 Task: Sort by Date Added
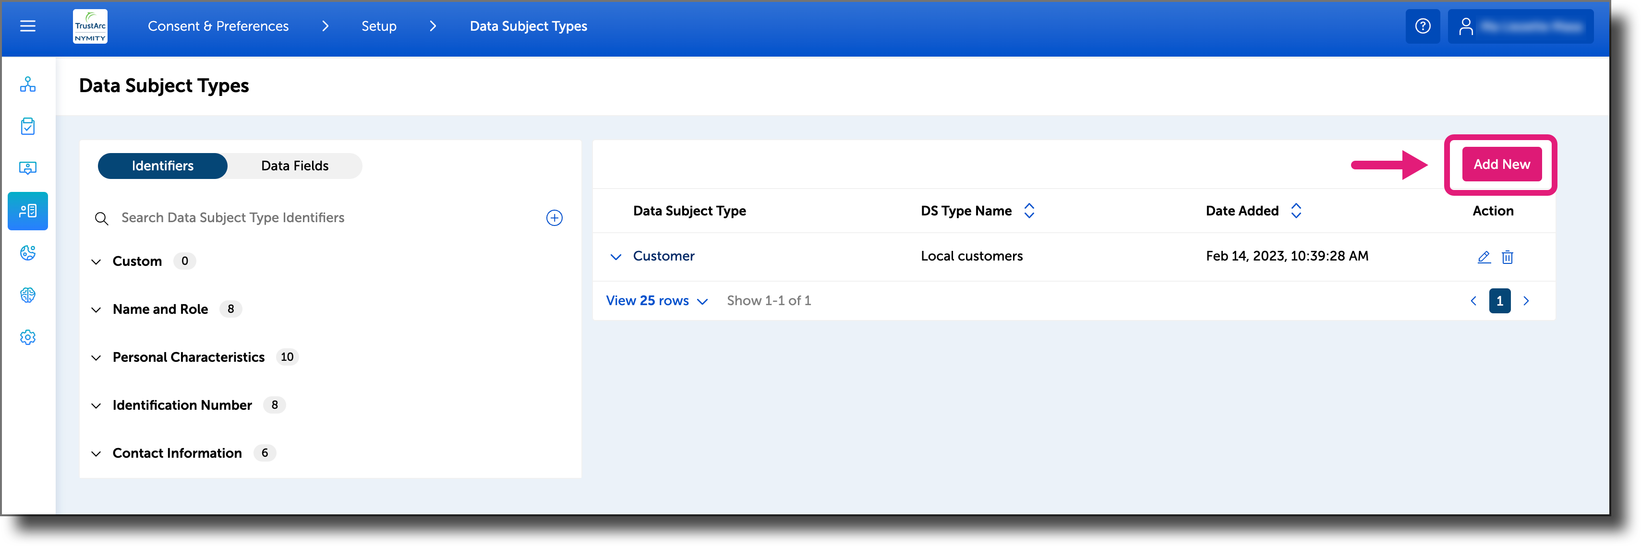(x=1296, y=211)
